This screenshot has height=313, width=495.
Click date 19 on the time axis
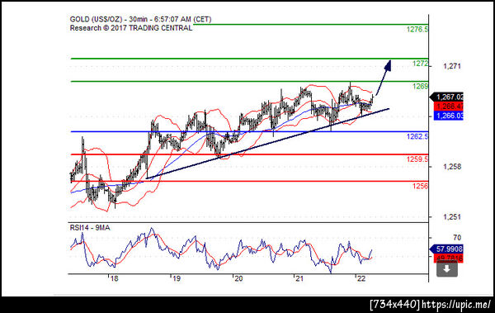coord(176,278)
